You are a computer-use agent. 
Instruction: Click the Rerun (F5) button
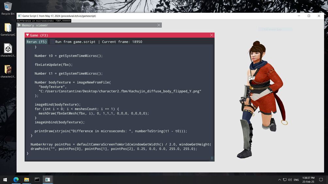tap(37, 42)
